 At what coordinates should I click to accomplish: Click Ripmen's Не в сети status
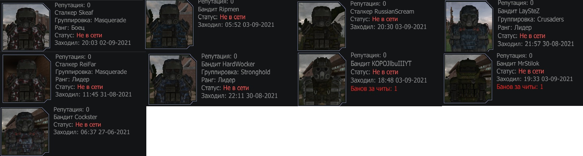point(222,17)
